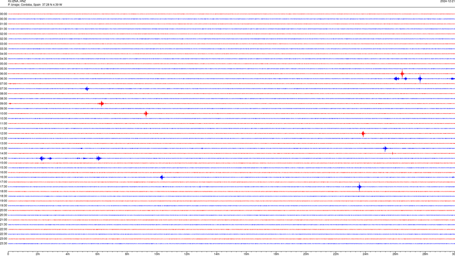Click the 4m tick label on the minute axis
Viewport: 455px width, 256px height.
[x=68, y=254]
